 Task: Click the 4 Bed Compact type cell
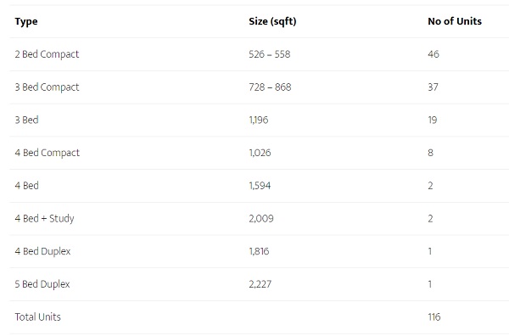[x=47, y=153]
